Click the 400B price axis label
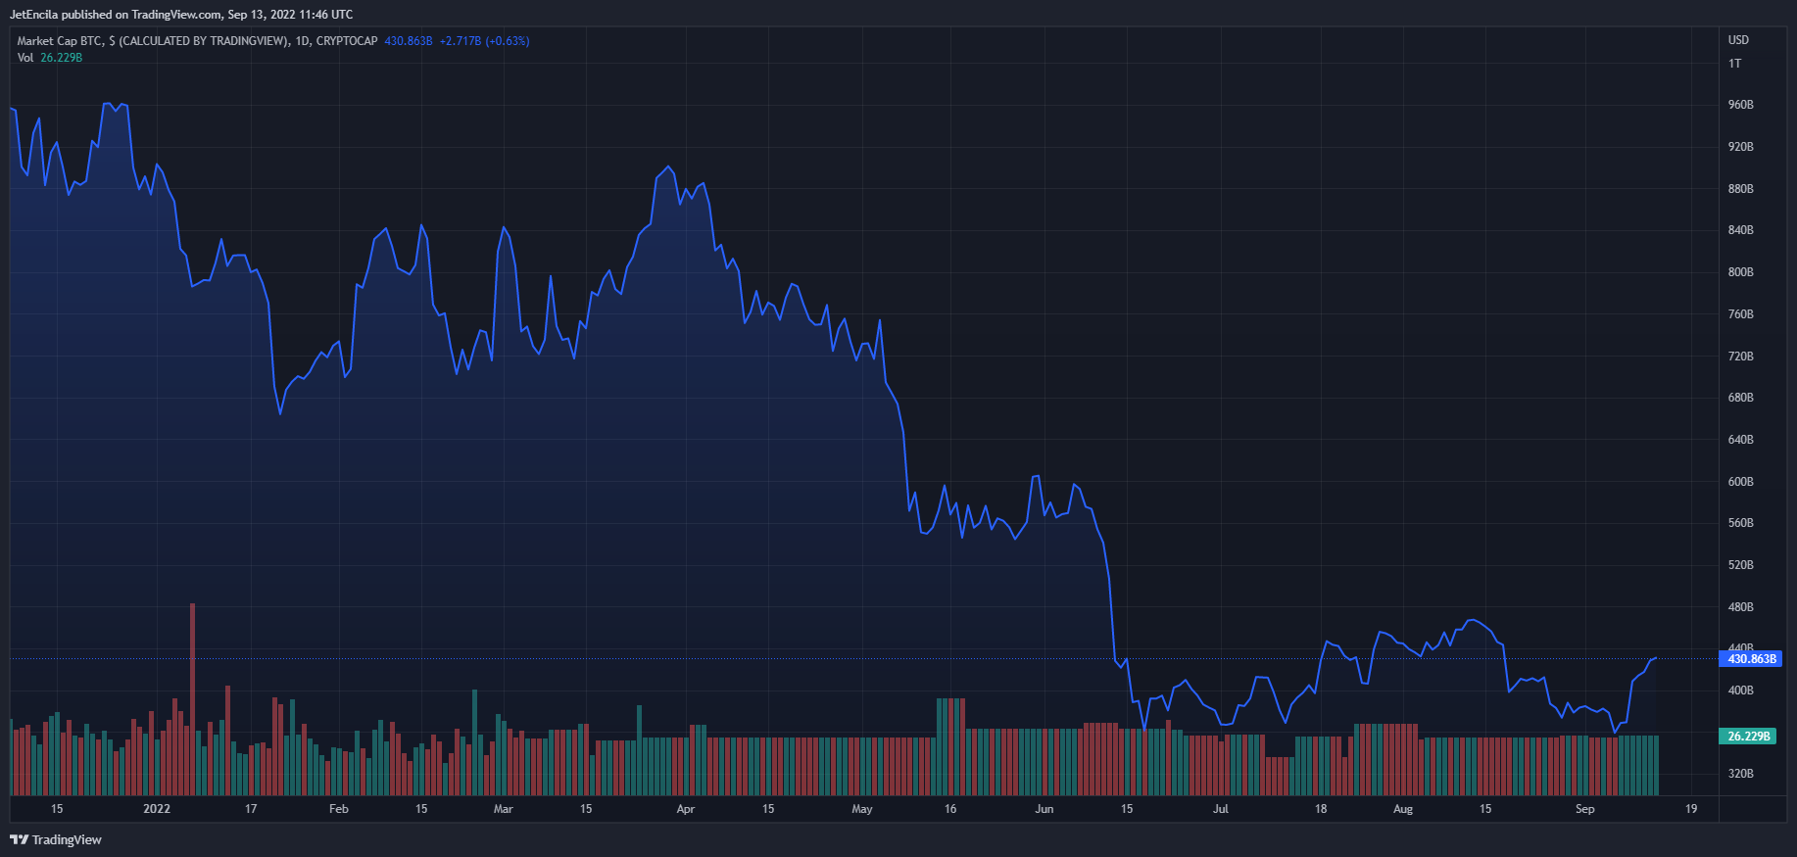 click(x=1740, y=690)
